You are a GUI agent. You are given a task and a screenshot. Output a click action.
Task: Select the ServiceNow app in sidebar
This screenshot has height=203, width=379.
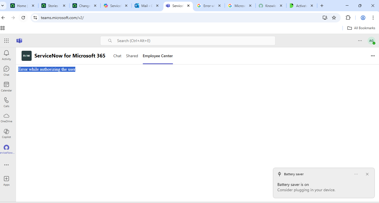coord(6,149)
